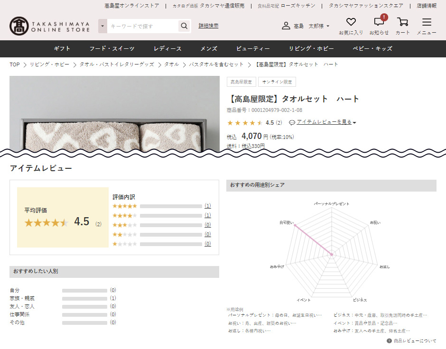The image size is (446, 349).
Task: Click the user account person icon
Action: (286, 26)
